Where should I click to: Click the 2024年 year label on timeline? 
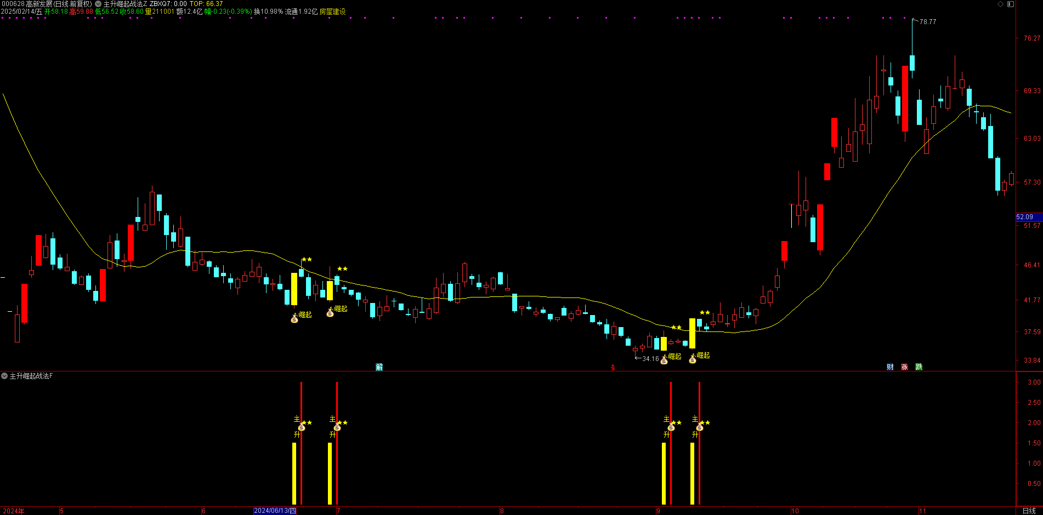coord(14,511)
